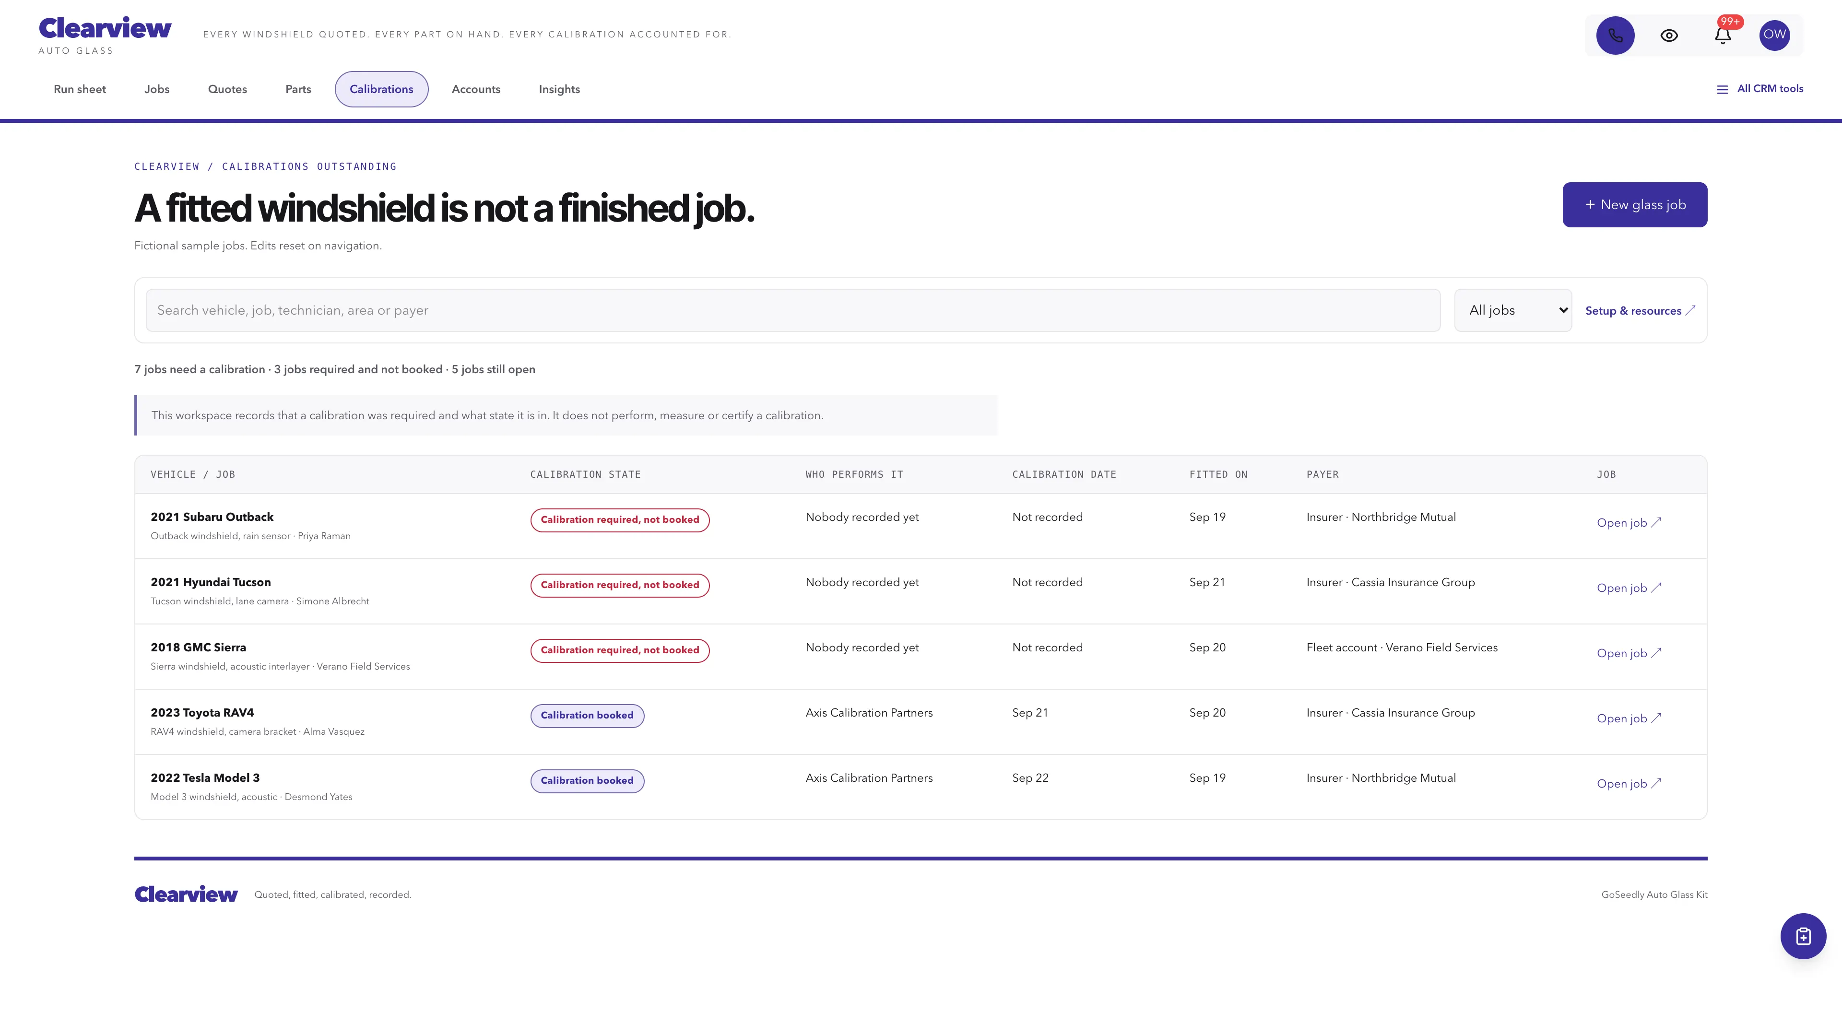The height and width of the screenshot is (1036, 1842).
Task: Open Setup & resources link
Action: coord(1640,310)
